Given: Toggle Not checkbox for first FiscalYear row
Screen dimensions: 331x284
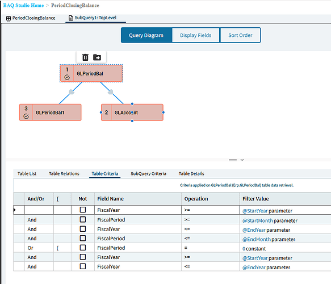Looking at the screenshot, I should click(x=83, y=210).
